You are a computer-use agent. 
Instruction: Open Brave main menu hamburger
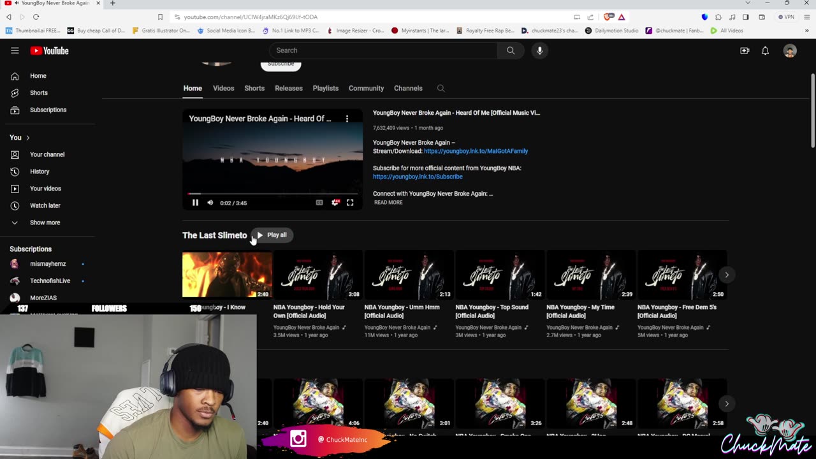(x=806, y=17)
